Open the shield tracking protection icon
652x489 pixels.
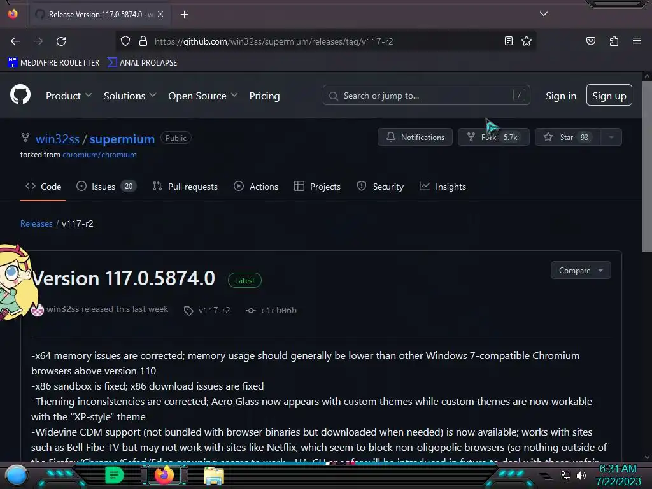click(x=125, y=41)
